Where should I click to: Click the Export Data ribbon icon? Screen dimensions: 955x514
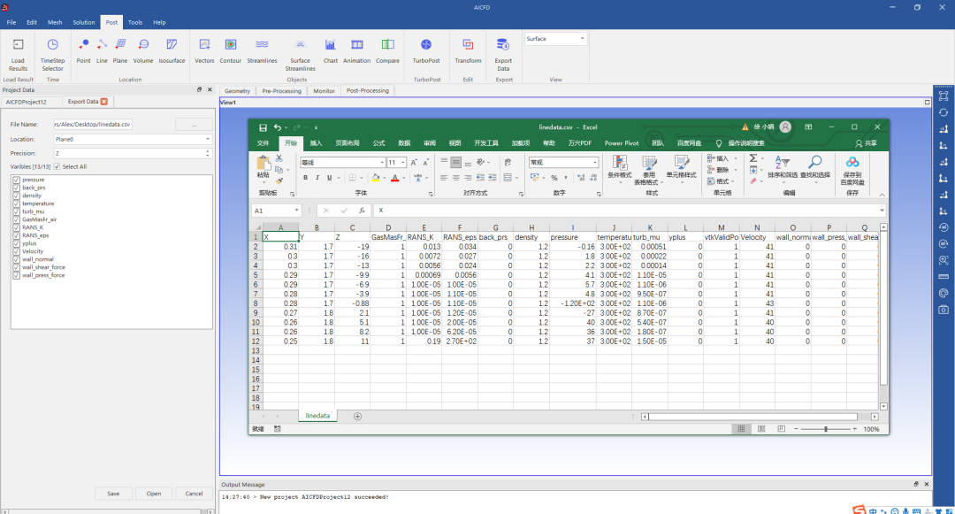point(503,44)
